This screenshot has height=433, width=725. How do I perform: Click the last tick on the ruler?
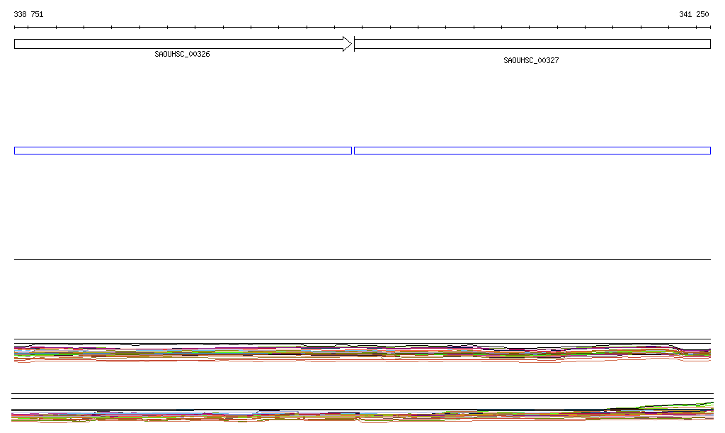pos(710,28)
